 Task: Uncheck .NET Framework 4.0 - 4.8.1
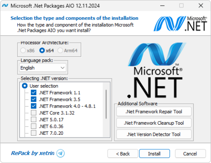click(x=34, y=106)
